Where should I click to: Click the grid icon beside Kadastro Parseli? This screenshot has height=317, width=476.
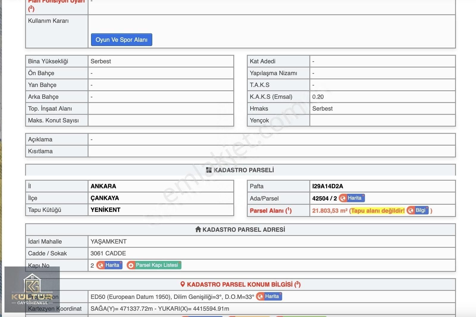coord(209,170)
